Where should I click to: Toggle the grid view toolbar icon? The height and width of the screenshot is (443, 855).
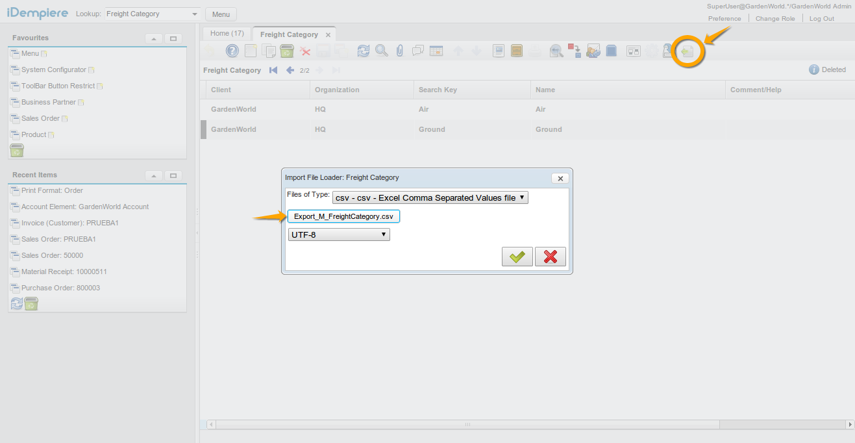tap(436, 51)
